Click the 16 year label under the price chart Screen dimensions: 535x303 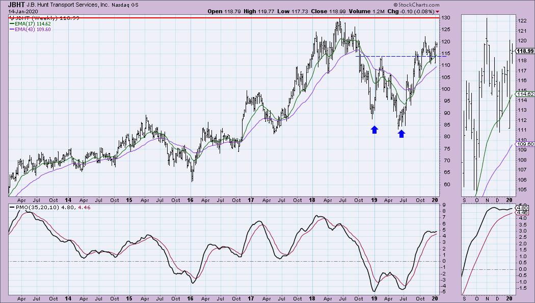190,200
